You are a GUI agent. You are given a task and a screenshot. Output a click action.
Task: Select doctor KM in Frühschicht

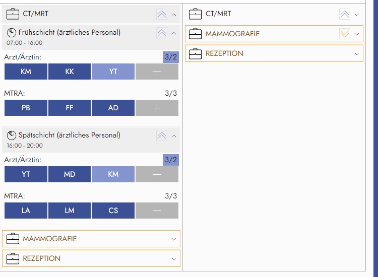click(26, 72)
